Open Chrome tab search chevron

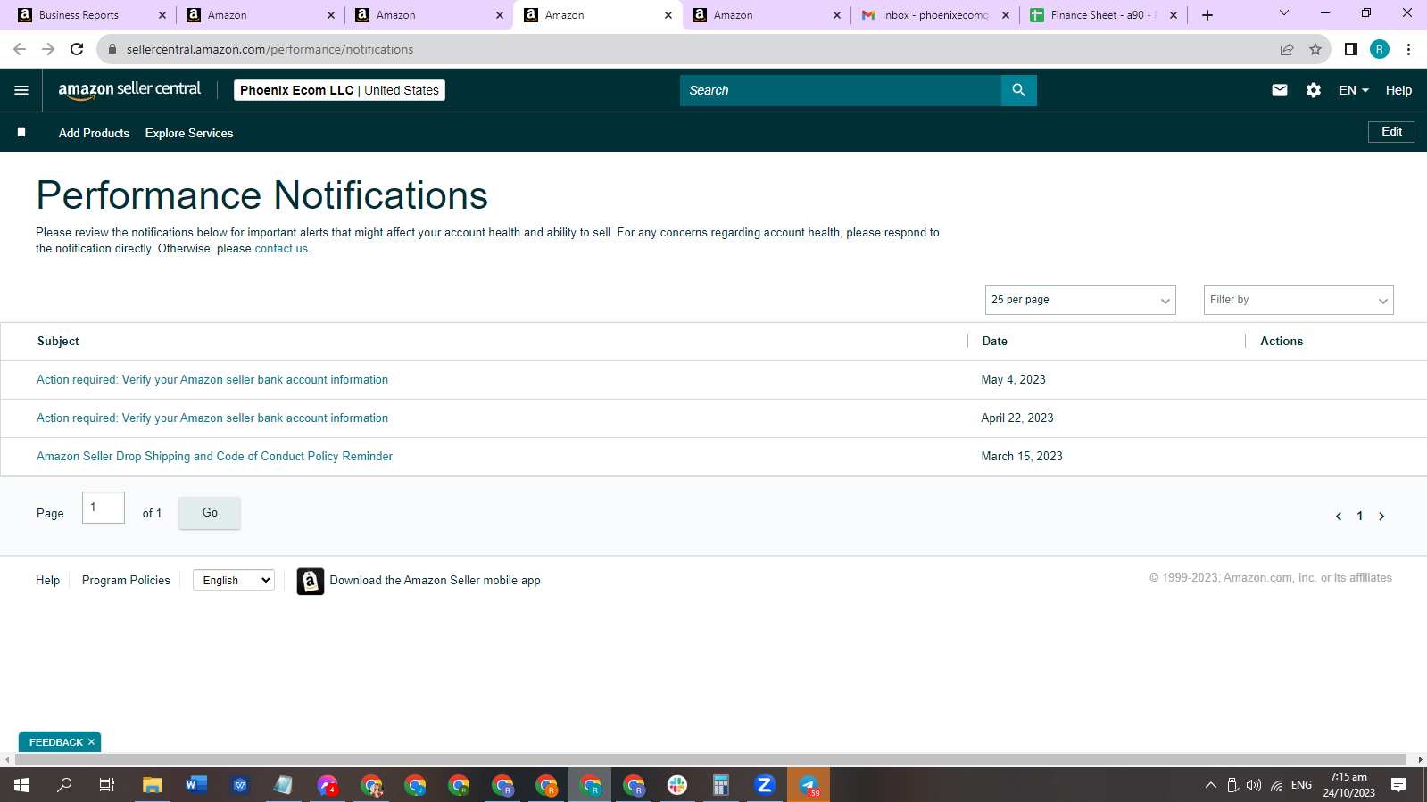pyautogui.click(x=1284, y=13)
